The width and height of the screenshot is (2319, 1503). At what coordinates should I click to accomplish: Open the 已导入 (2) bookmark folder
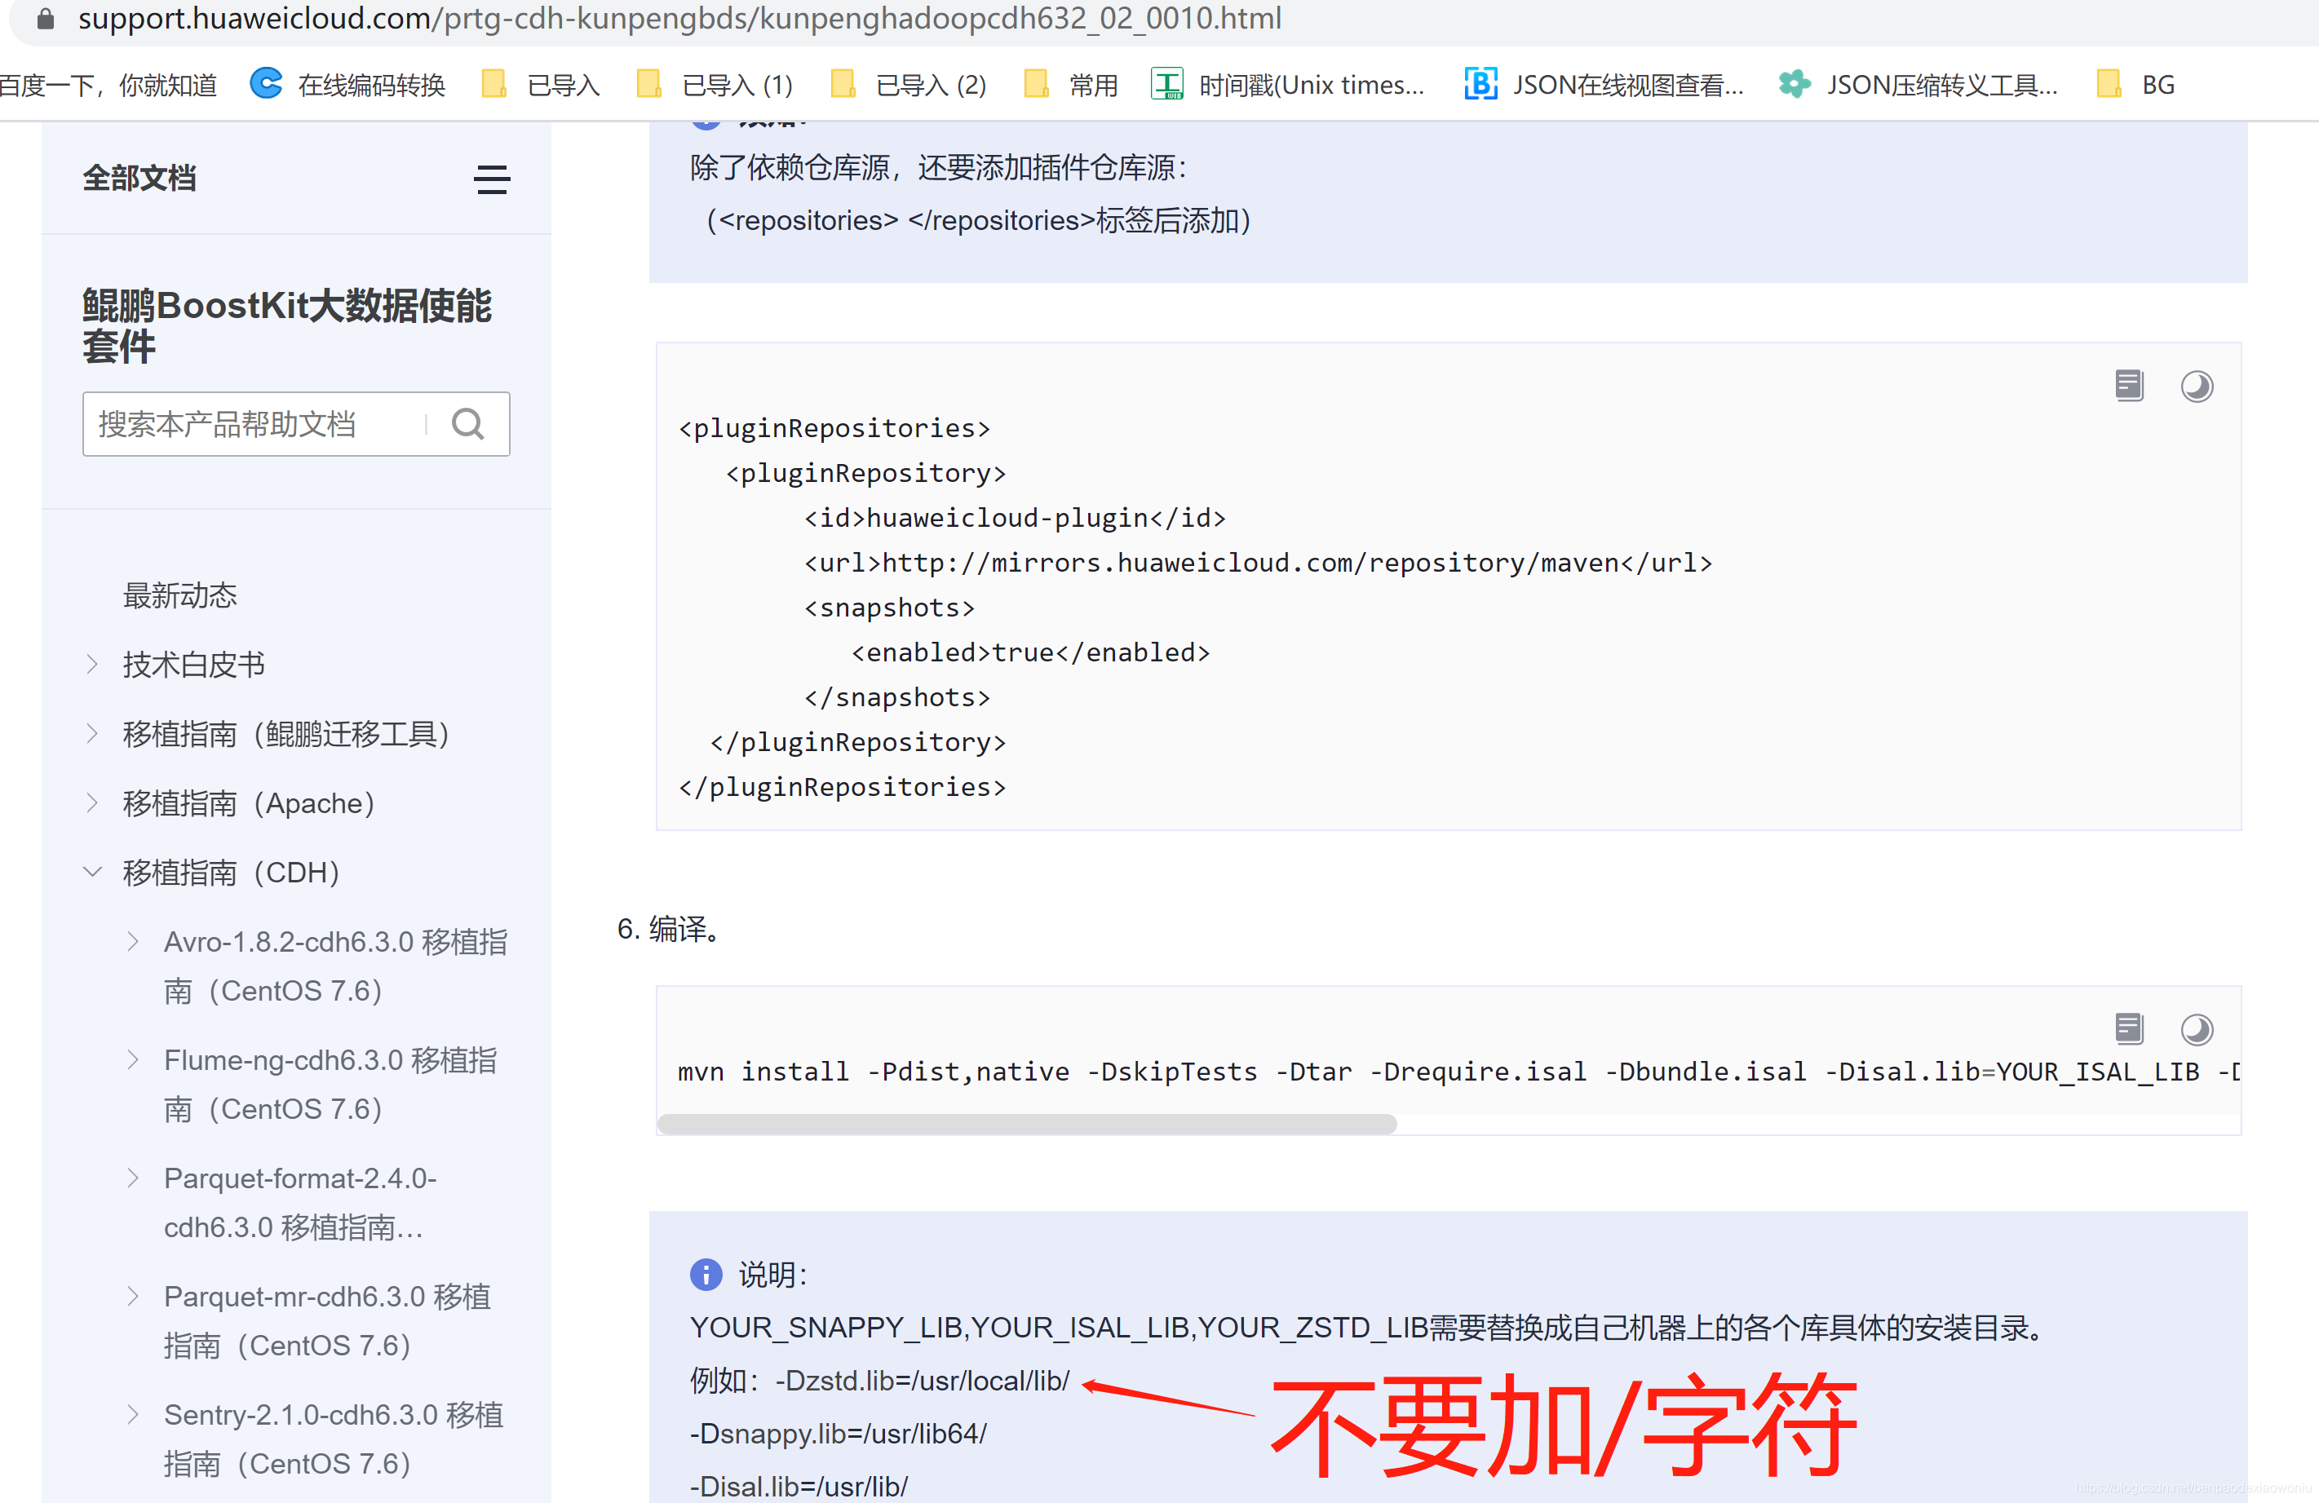[x=908, y=85]
